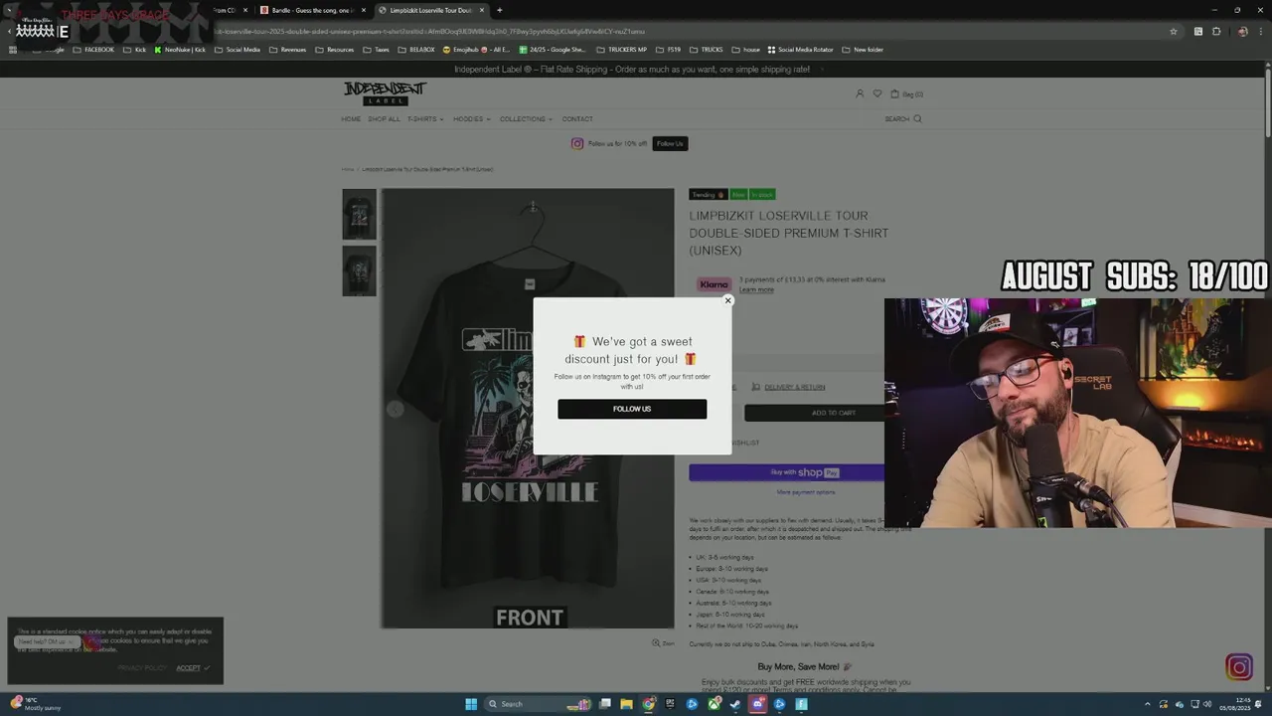Click previous image arrow on product photo
Viewport: 1272px width, 716px height.
point(395,410)
